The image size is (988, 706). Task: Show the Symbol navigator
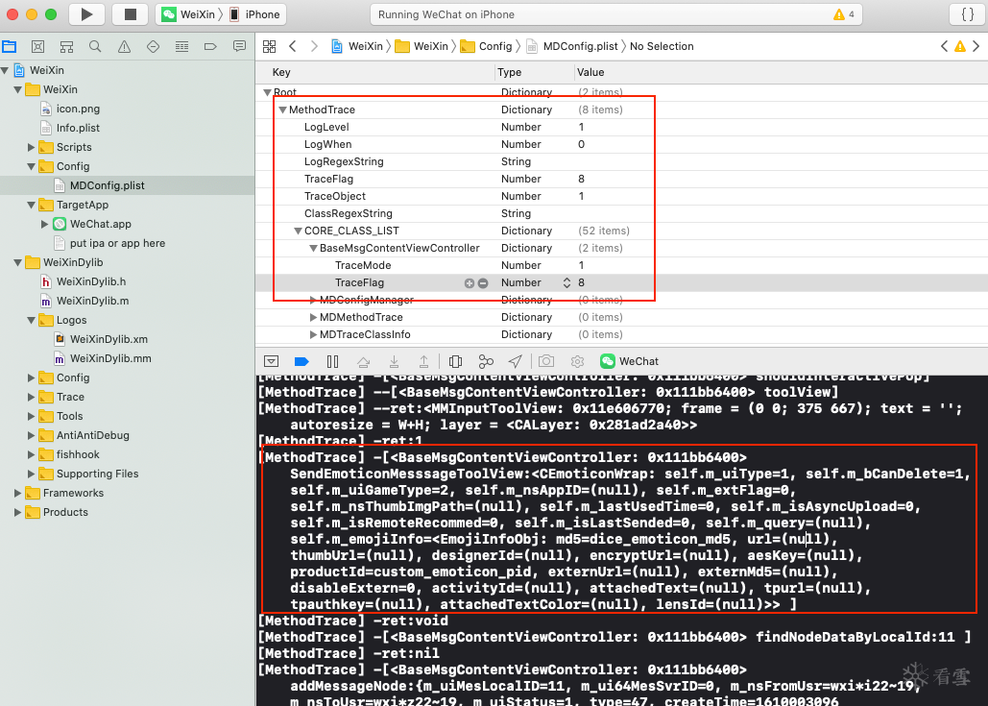click(66, 46)
